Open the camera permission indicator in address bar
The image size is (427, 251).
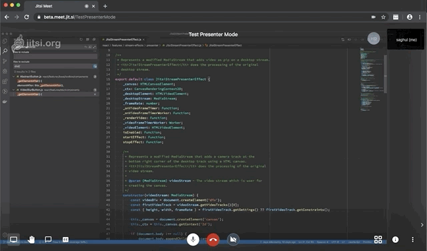point(374,17)
